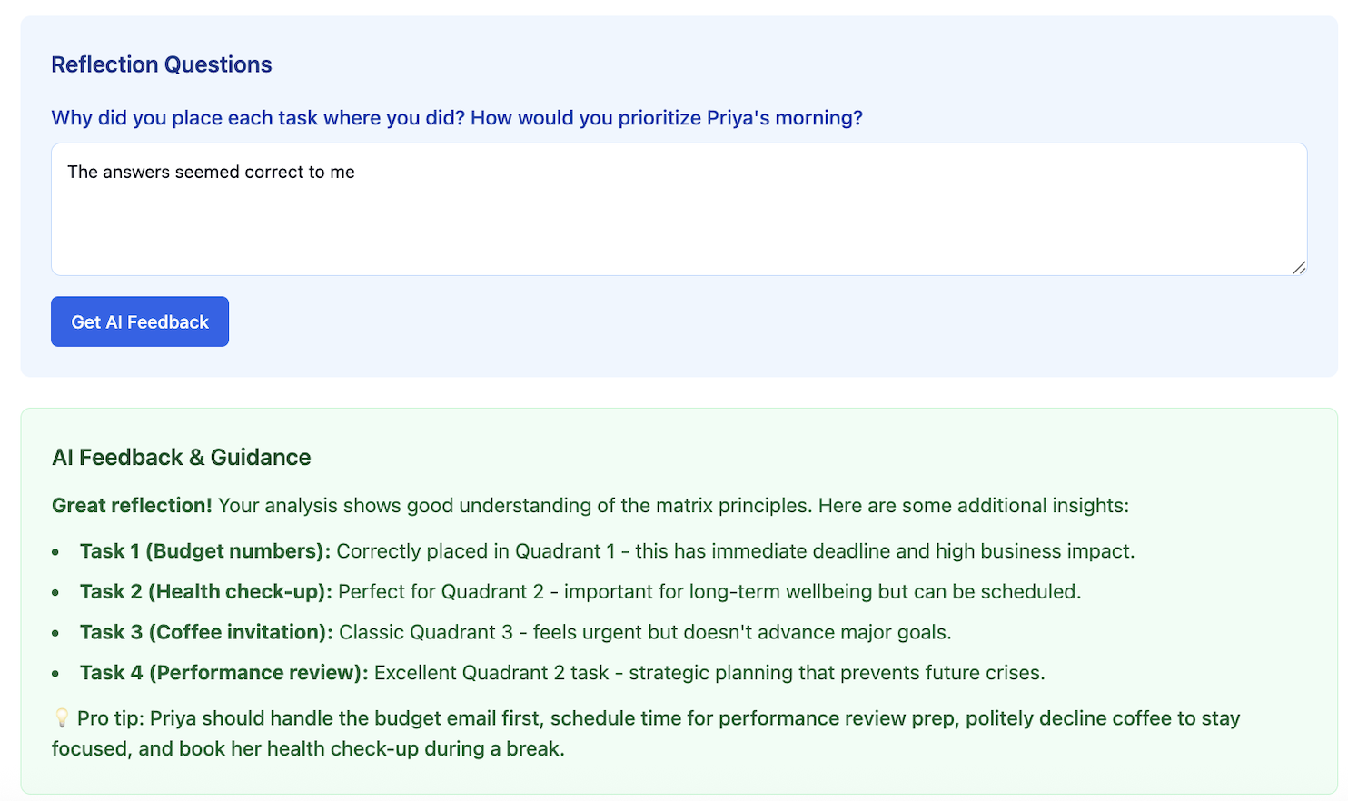This screenshot has width=1348, height=801.
Task: Select the Task 3 (Coffee invitation) label
Action: point(206,632)
